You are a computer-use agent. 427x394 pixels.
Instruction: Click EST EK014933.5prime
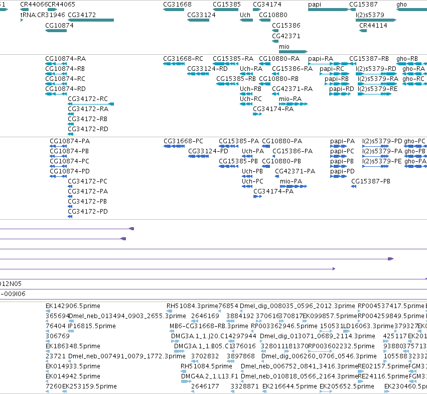73,366
